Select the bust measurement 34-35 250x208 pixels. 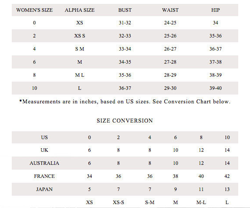125,62
